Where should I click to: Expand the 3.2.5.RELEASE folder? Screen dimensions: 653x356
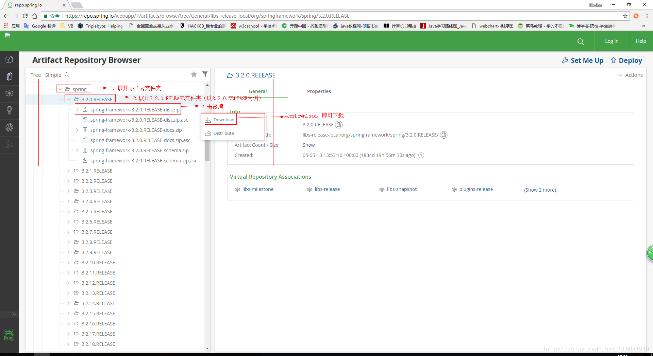(68, 211)
